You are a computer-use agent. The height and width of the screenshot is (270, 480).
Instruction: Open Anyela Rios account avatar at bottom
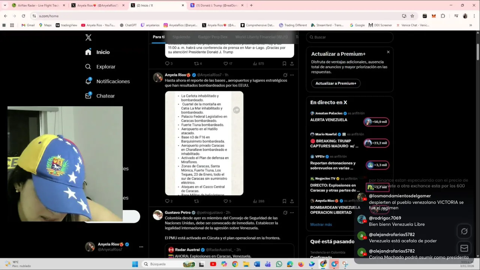coord(90,247)
